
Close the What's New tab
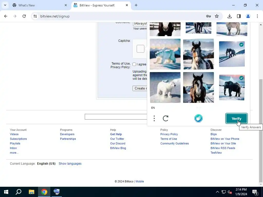tap(66, 5)
